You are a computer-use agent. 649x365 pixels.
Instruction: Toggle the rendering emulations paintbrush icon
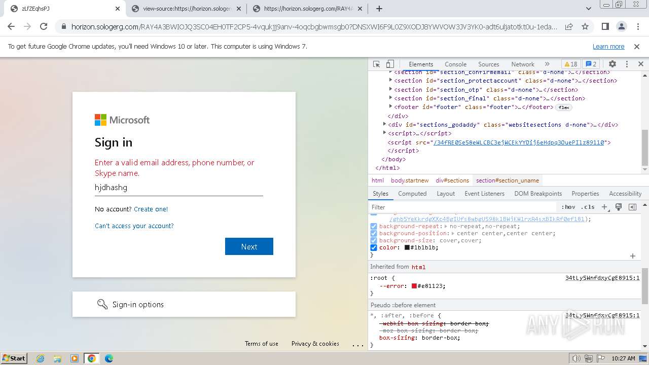tap(619, 207)
